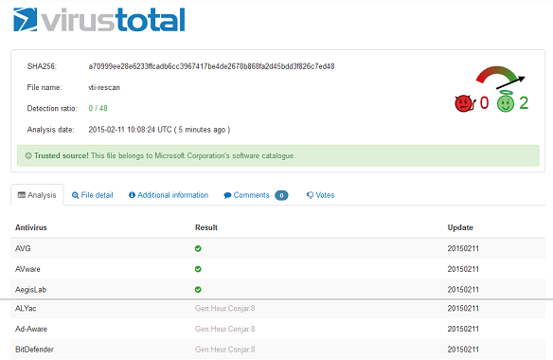Viewport: 553px width, 360px height.
Task: Switch to the File detail tab
Action: [x=93, y=195]
